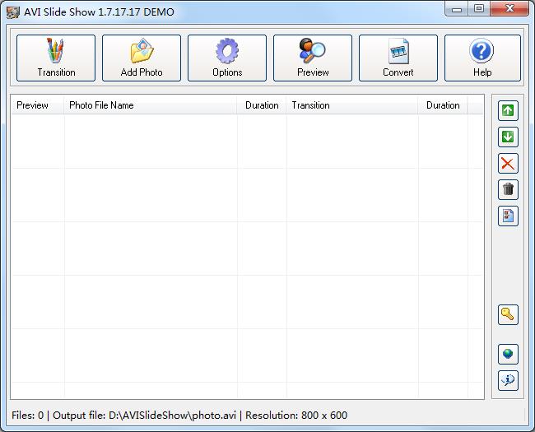The width and height of the screenshot is (535, 432).
Task: Click the yellow key registration icon
Action: (x=508, y=314)
